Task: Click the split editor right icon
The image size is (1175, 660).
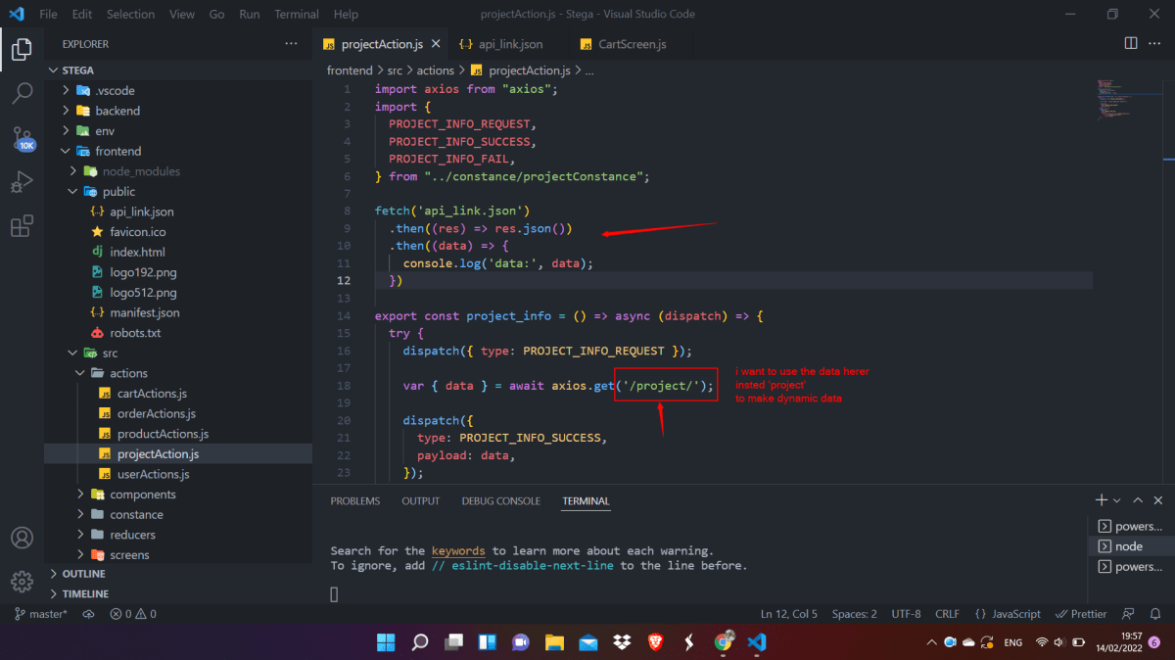Action: [x=1131, y=44]
